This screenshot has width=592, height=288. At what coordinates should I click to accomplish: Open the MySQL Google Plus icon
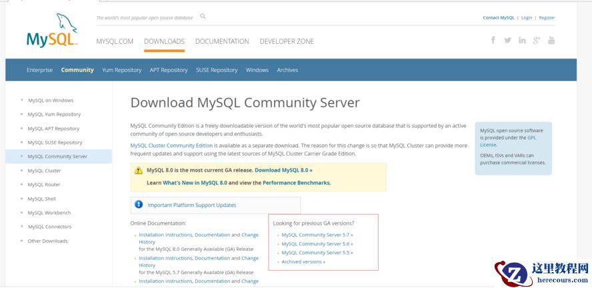[537, 41]
